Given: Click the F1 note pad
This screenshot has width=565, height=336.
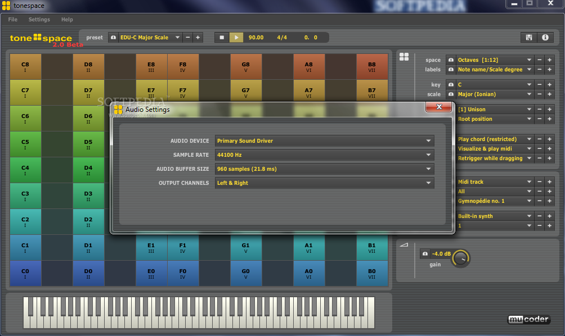Looking at the screenshot, I should point(183,247).
